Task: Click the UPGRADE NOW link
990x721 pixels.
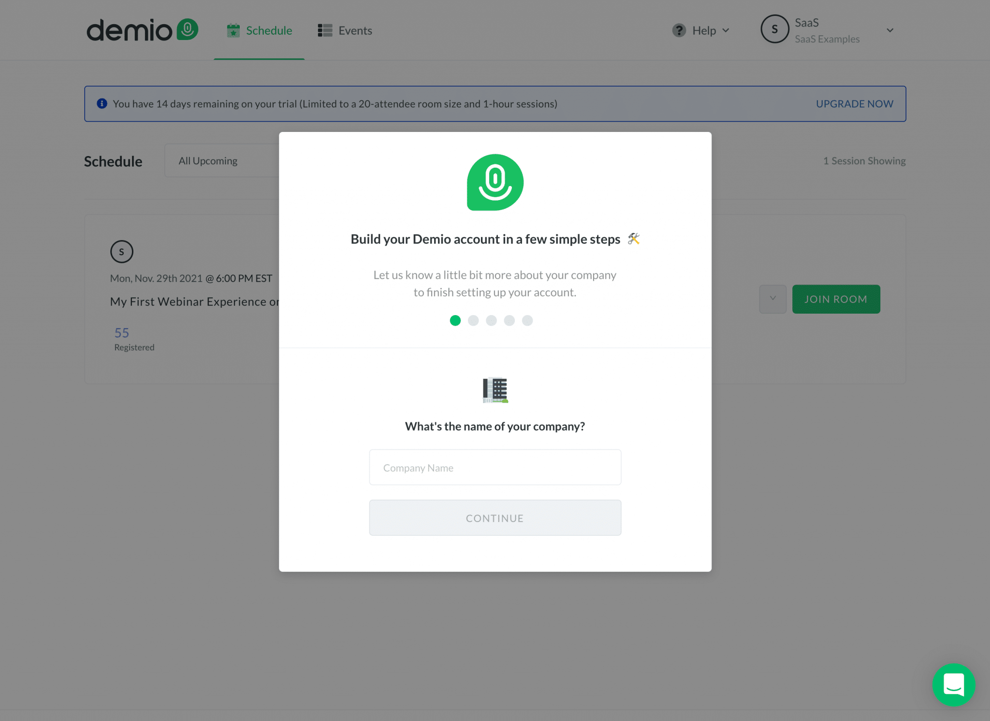Action: coord(855,104)
